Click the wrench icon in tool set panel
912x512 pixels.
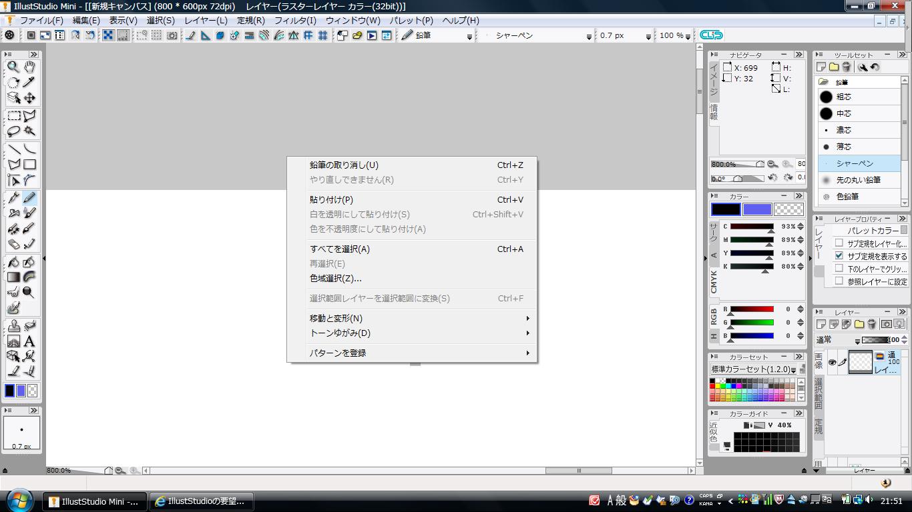(x=862, y=67)
